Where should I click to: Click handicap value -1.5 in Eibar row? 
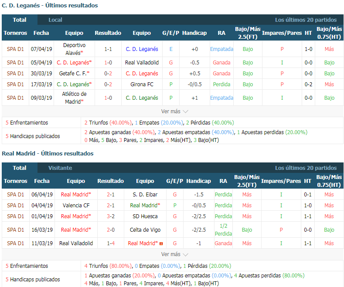pyautogui.click(x=199, y=195)
